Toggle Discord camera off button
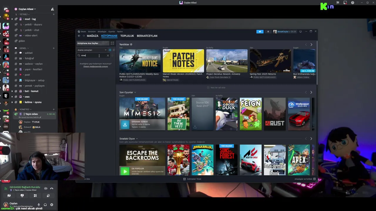 [9, 195]
